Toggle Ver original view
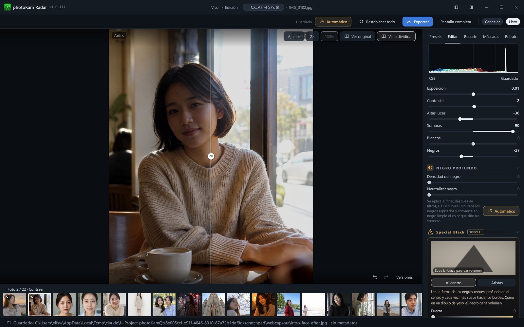524x327 pixels. point(358,36)
